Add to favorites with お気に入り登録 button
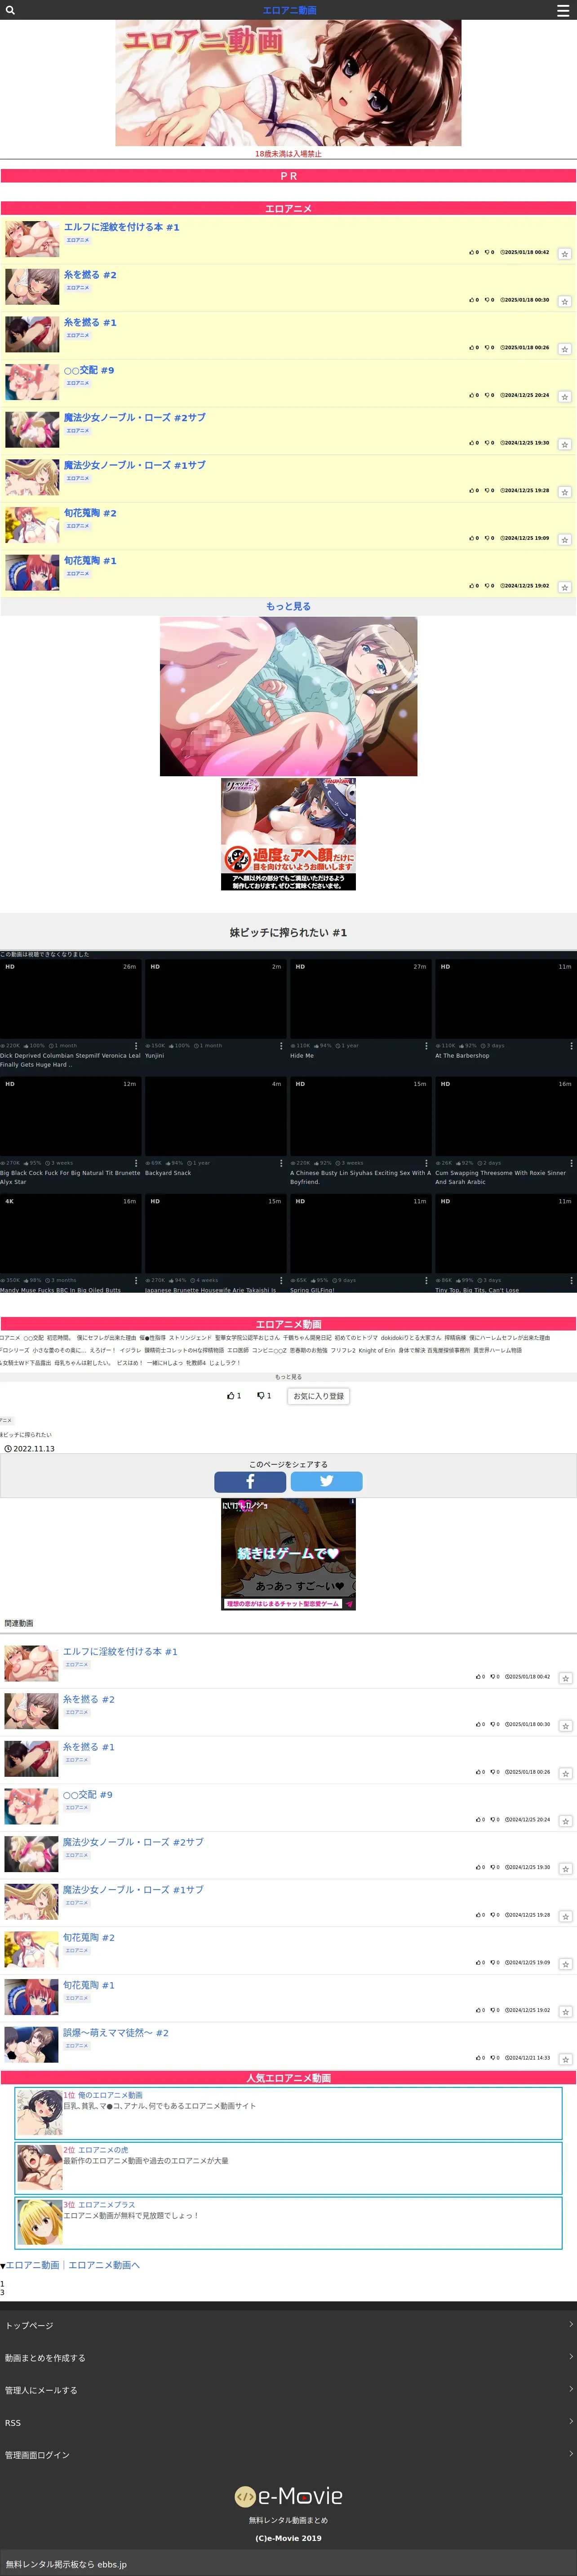The height and width of the screenshot is (2576, 577). [318, 1396]
